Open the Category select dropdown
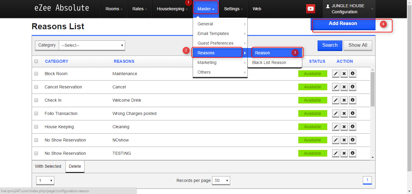Image resolution: width=412 pixels, height=194 pixels. [91, 45]
